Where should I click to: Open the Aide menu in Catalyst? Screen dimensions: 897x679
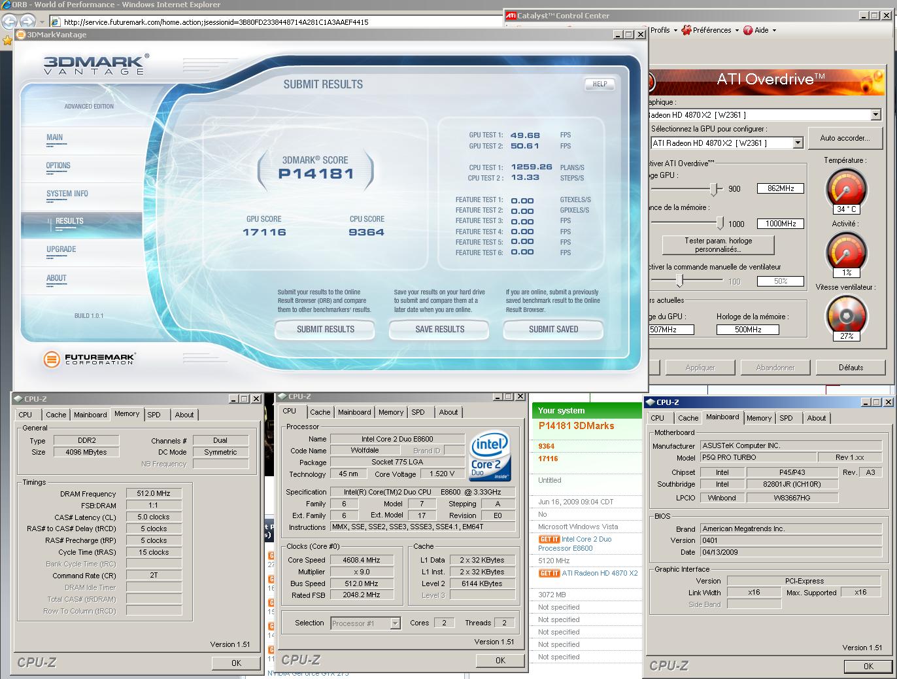coord(760,30)
